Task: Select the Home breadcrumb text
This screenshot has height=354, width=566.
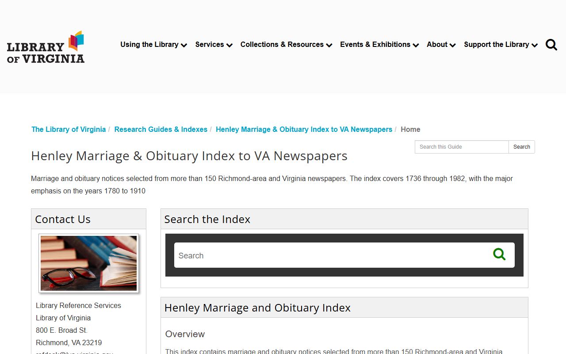Action: (410, 129)
